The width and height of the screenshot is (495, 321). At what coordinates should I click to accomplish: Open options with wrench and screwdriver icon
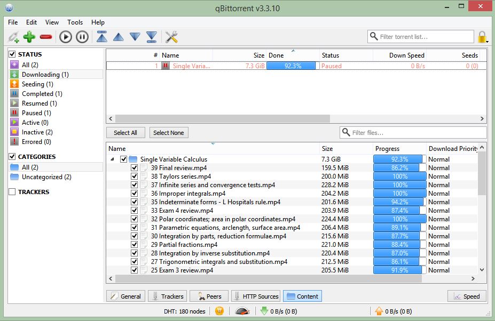[171, 37]
